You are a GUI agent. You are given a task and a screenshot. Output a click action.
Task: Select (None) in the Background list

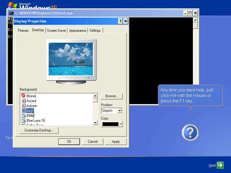(x=31, y=96)
